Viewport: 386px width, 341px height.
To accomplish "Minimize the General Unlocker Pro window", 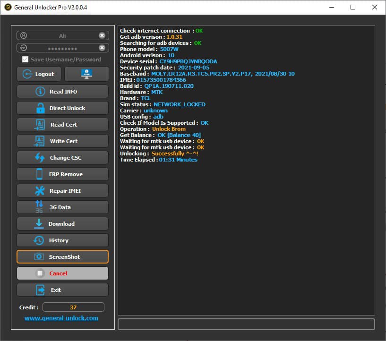I will coord(332,7).
